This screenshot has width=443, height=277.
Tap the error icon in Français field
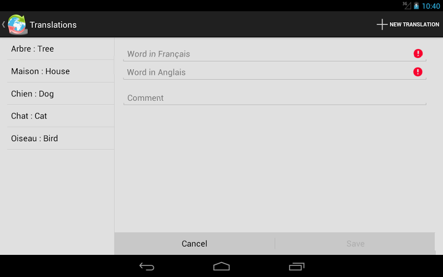point(418,53)
